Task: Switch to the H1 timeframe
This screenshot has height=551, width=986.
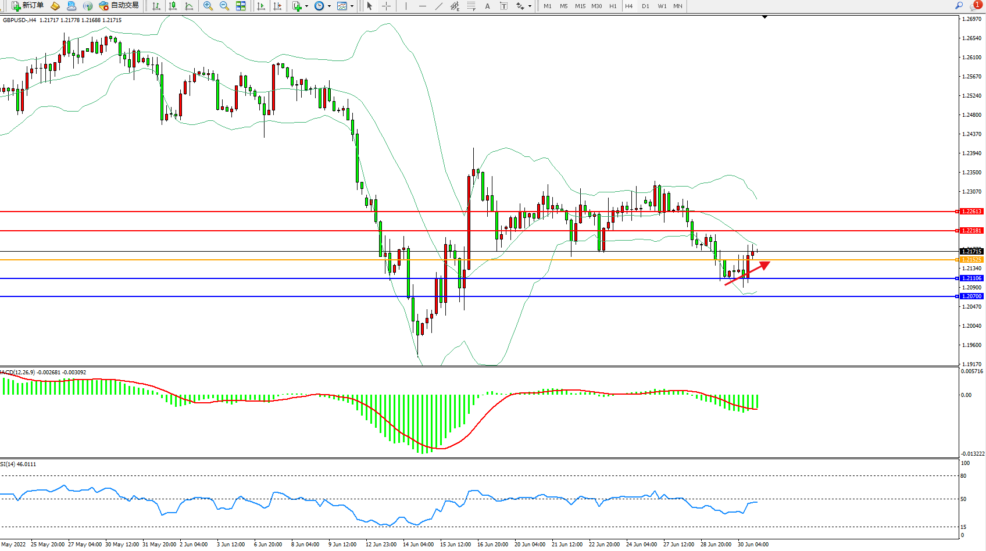Action: click(613, 6)
